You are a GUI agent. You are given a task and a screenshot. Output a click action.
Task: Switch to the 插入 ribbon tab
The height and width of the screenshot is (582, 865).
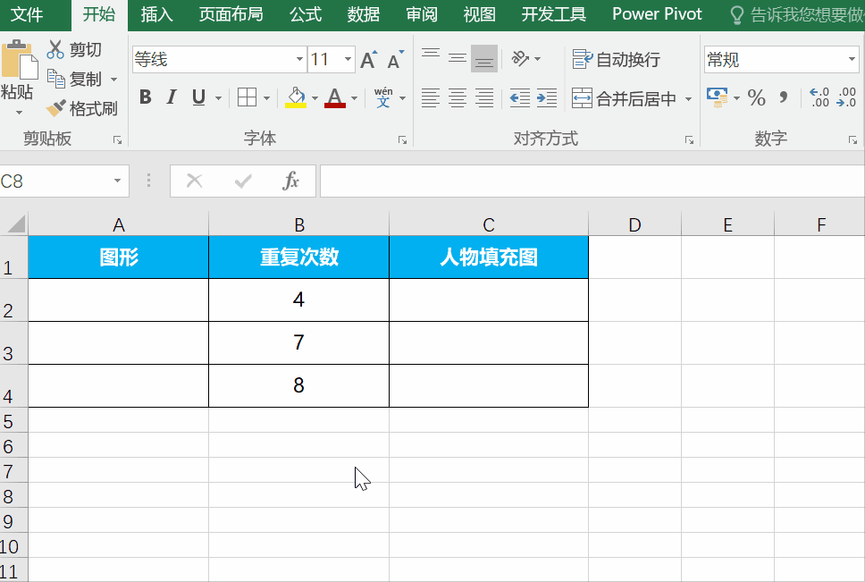pos(156,14)
